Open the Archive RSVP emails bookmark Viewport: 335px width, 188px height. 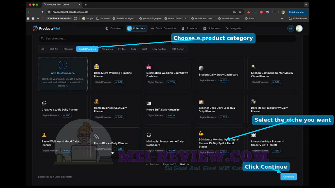click(x=59, y=19)
